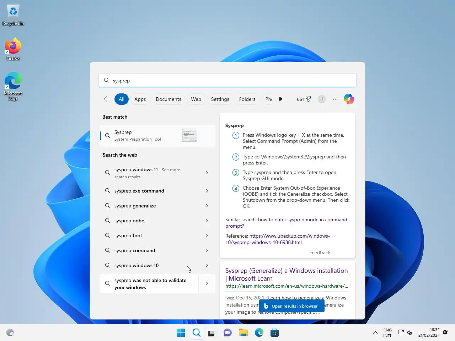
Task: Click the Windows Start button
Action: coord(181,333)
